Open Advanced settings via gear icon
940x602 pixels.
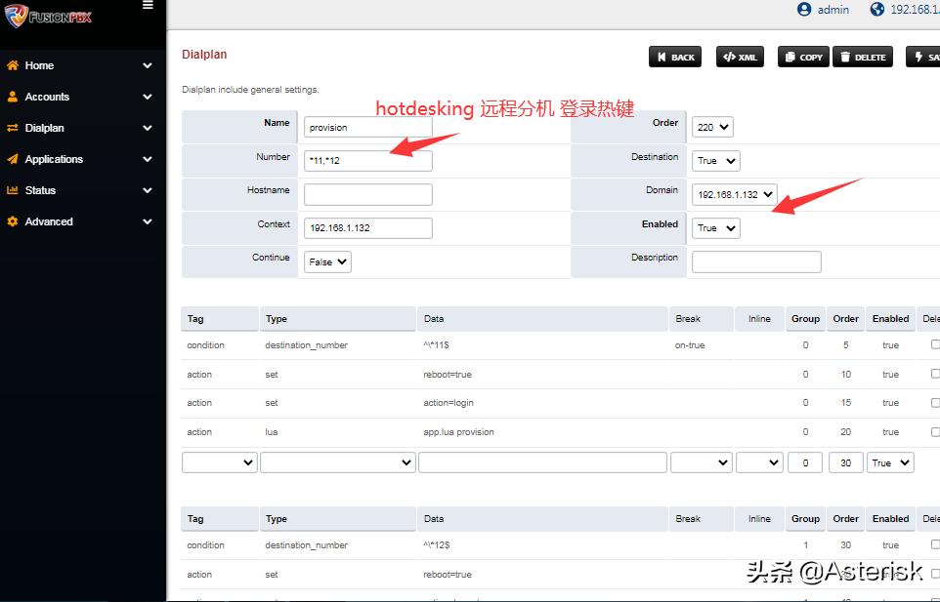(x=14, y=221)
